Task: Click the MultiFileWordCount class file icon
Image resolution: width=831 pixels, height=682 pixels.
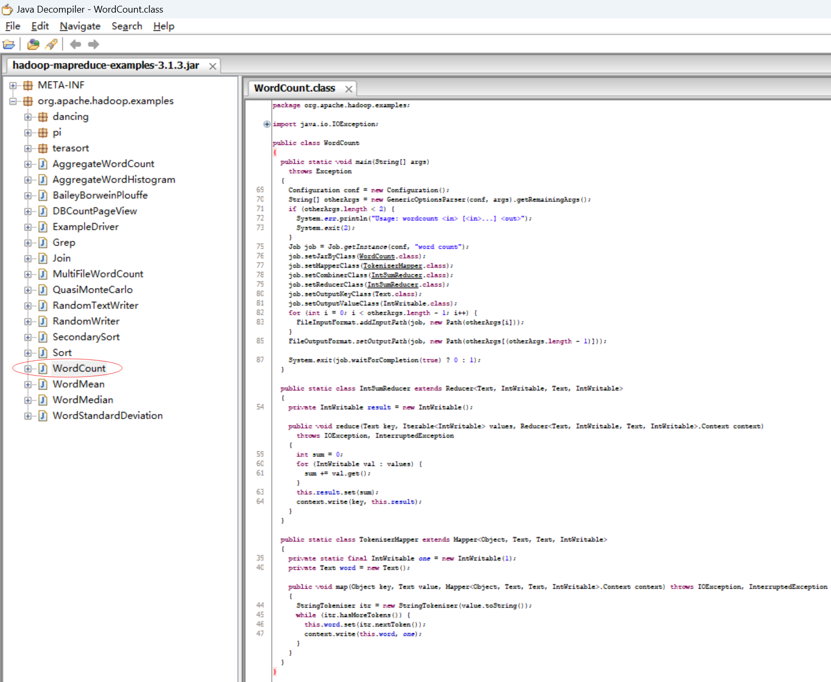Action: 43,274
